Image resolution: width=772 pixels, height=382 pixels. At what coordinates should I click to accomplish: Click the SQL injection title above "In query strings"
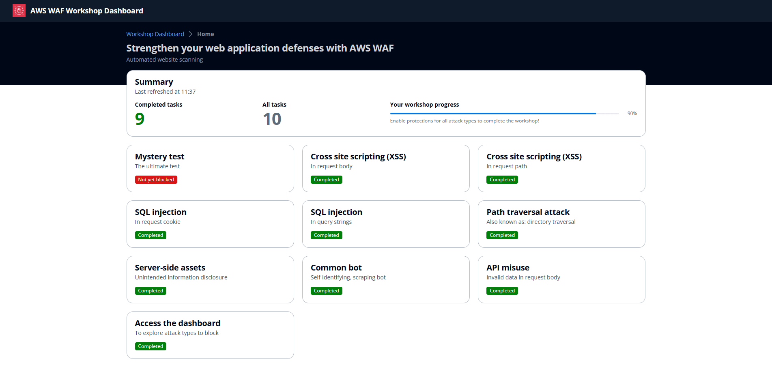click(x=337, y=212)
